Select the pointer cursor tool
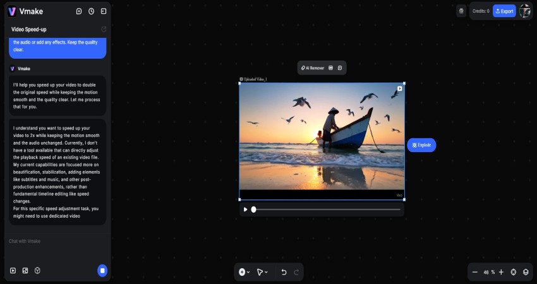 (260, 272)
